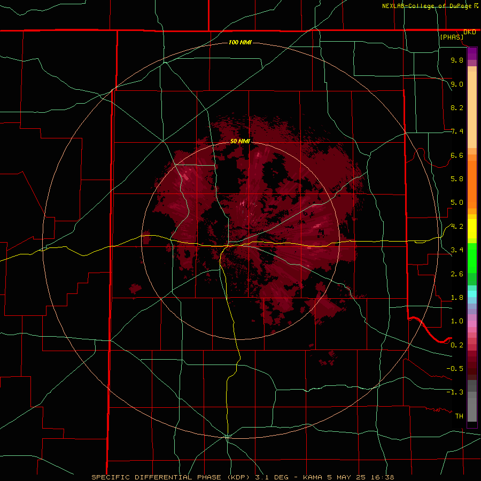Image resolution: width=481 pixels, height=481 pixels.
Task: Select the 0.2 color scale value
Action: coord(457,345)
